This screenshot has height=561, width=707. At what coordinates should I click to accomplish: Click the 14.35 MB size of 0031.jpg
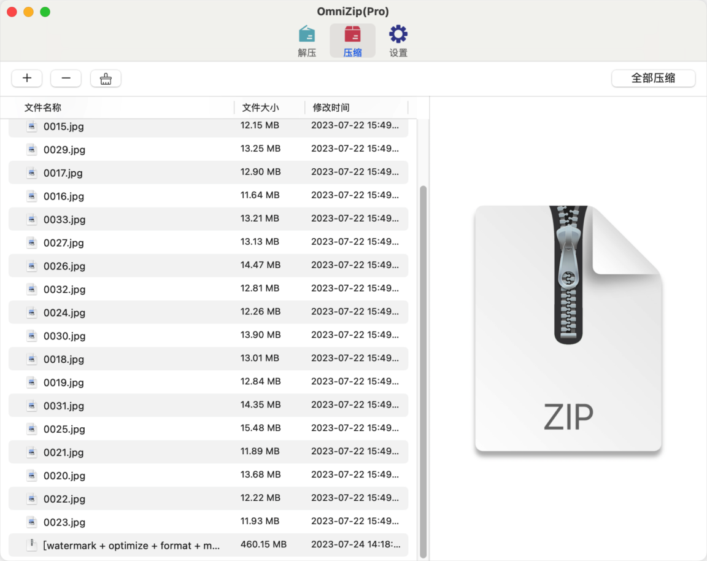[261, 404]
